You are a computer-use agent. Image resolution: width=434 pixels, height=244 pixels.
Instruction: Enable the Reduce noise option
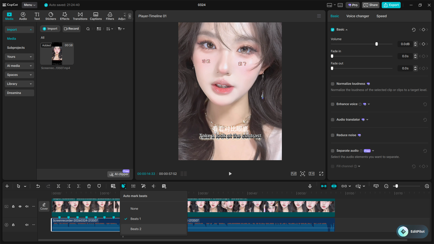click(332, 135)
